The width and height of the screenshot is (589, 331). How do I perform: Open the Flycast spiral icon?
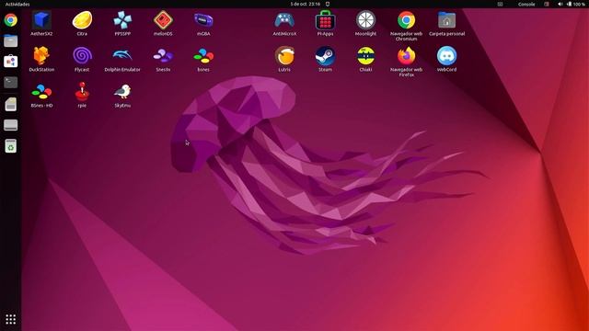82,56
